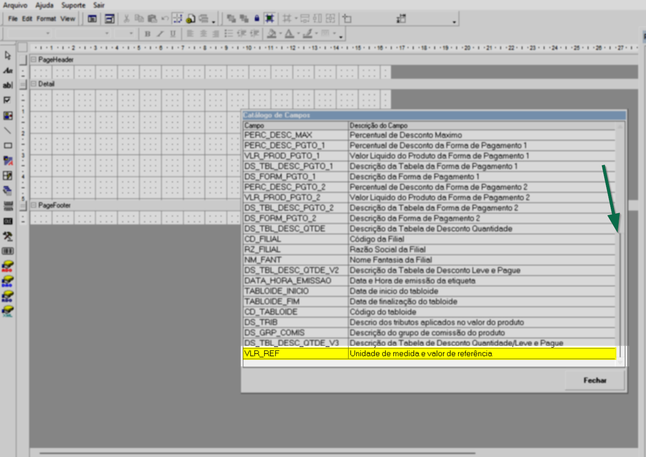This screenshot has width=646, height=457.
Task: Select the Line drawing tool
Action: click(8, 130)
